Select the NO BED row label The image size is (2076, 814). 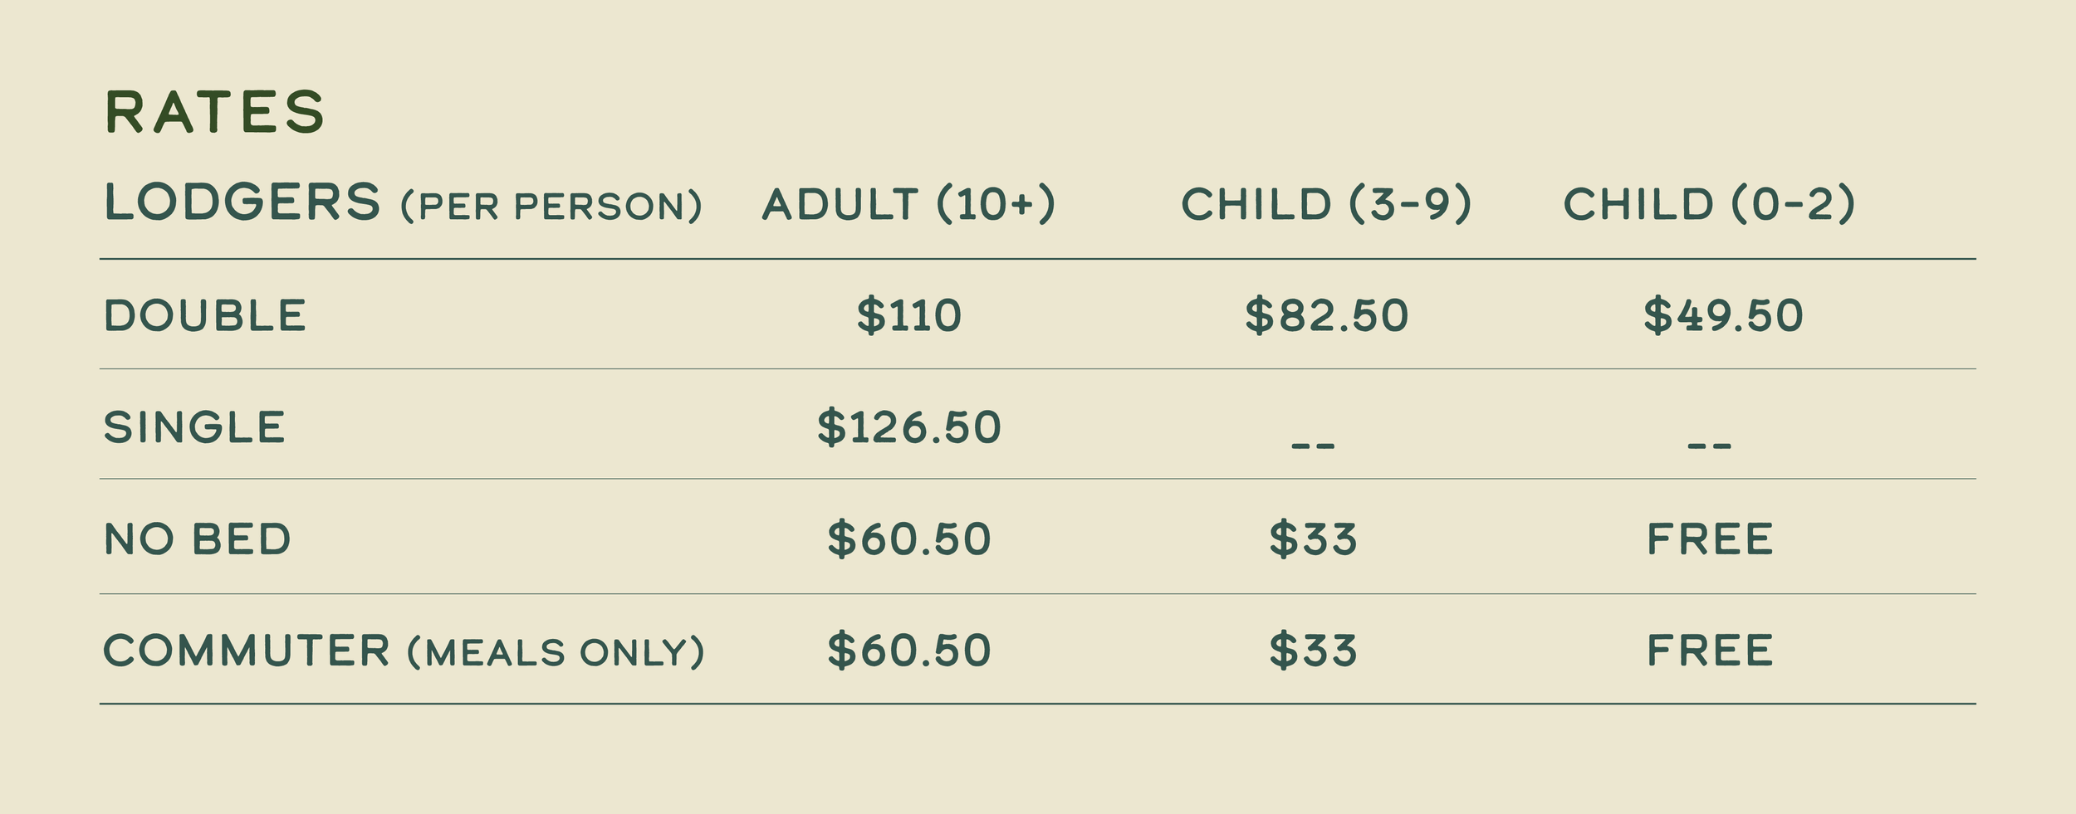[198, 539]
